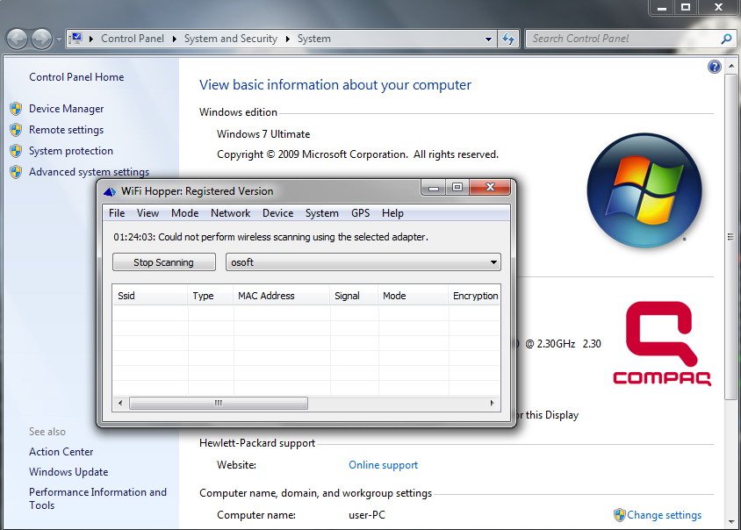Click the Windows logo image

tap(644, 190)
